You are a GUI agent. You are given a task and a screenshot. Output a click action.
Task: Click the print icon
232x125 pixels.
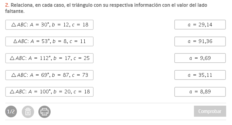[44, 112]
